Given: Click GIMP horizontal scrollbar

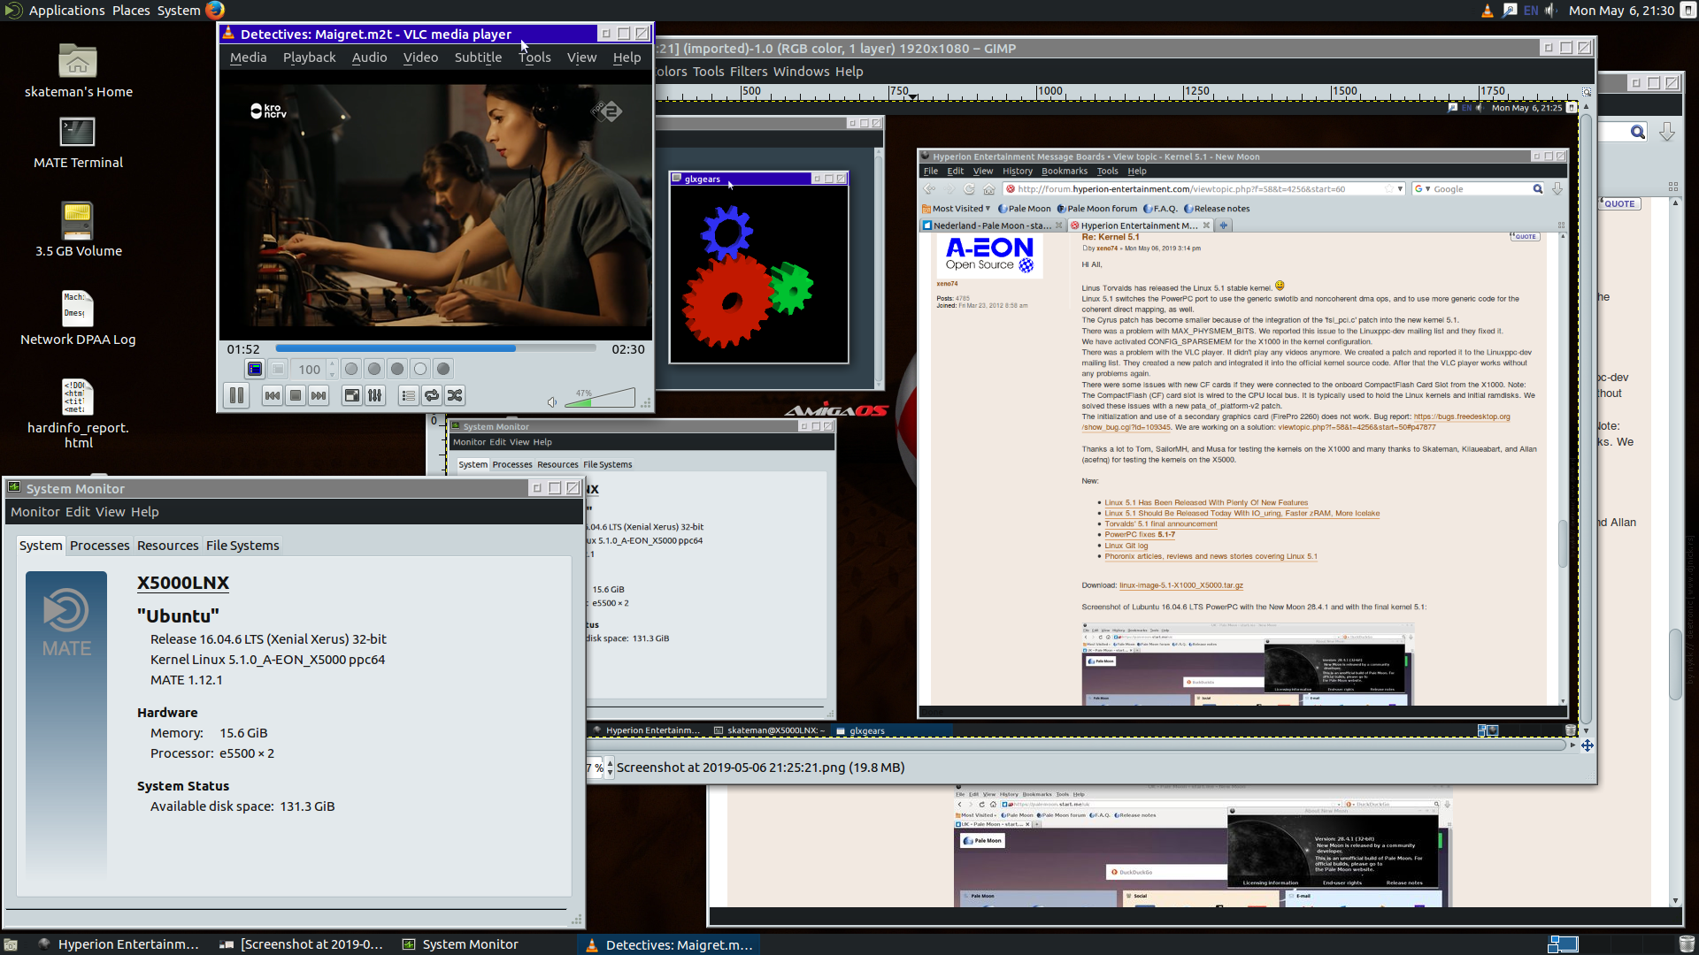Looking at the screenshot, I should pos(1078,745).
